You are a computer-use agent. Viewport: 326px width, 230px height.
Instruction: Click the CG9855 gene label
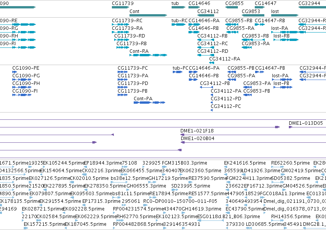pyautogui.click(x=234, y=3)
